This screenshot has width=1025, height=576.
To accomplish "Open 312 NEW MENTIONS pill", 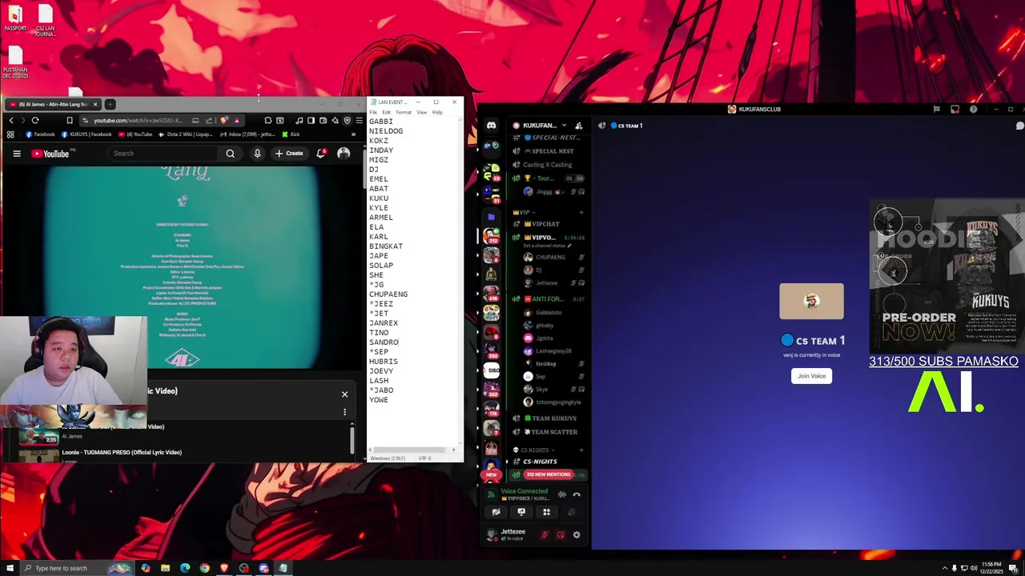I will point(549,474).
